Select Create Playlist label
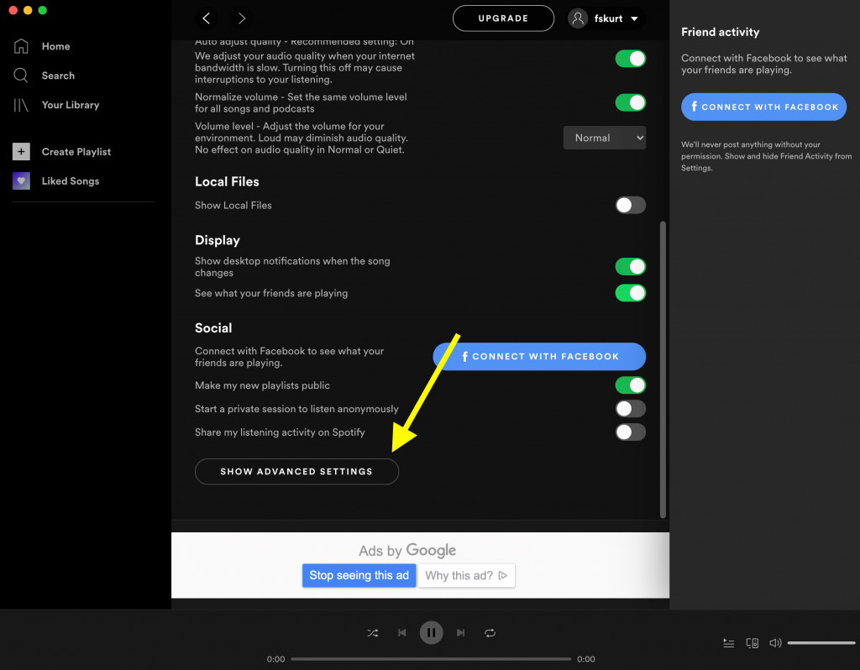The image size is (860, 670). coord(76,152)
